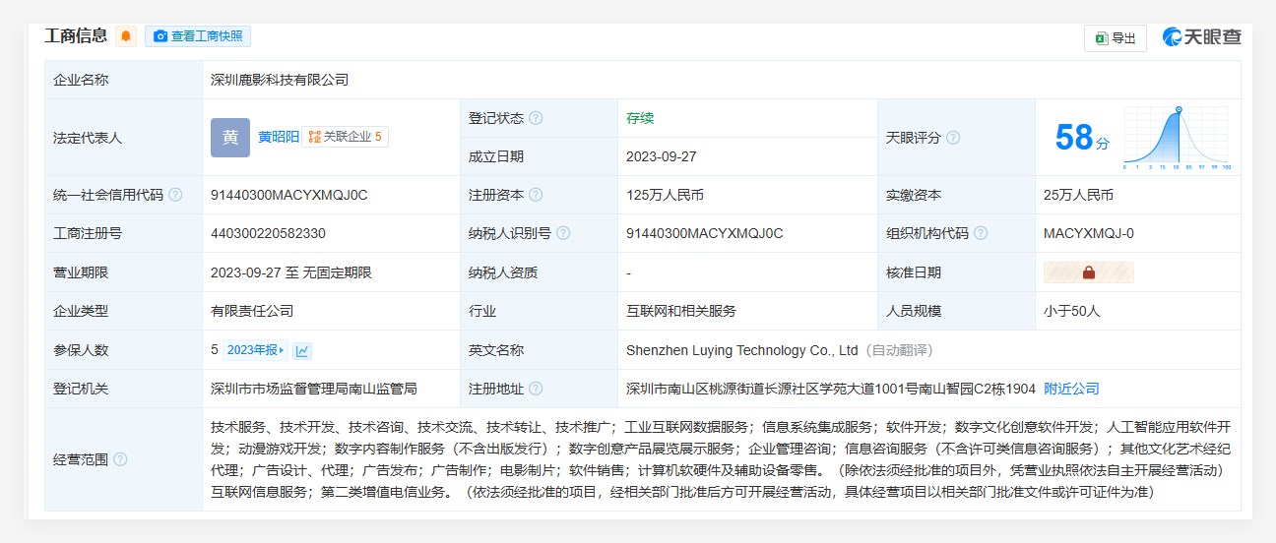
Task: Click help icon next to 注册资本
Action: pos(536,195)
